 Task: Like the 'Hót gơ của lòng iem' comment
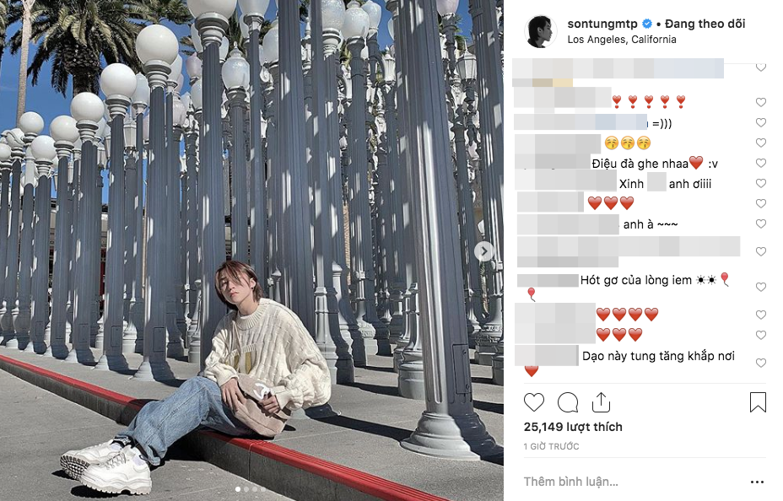pos(760,287)
